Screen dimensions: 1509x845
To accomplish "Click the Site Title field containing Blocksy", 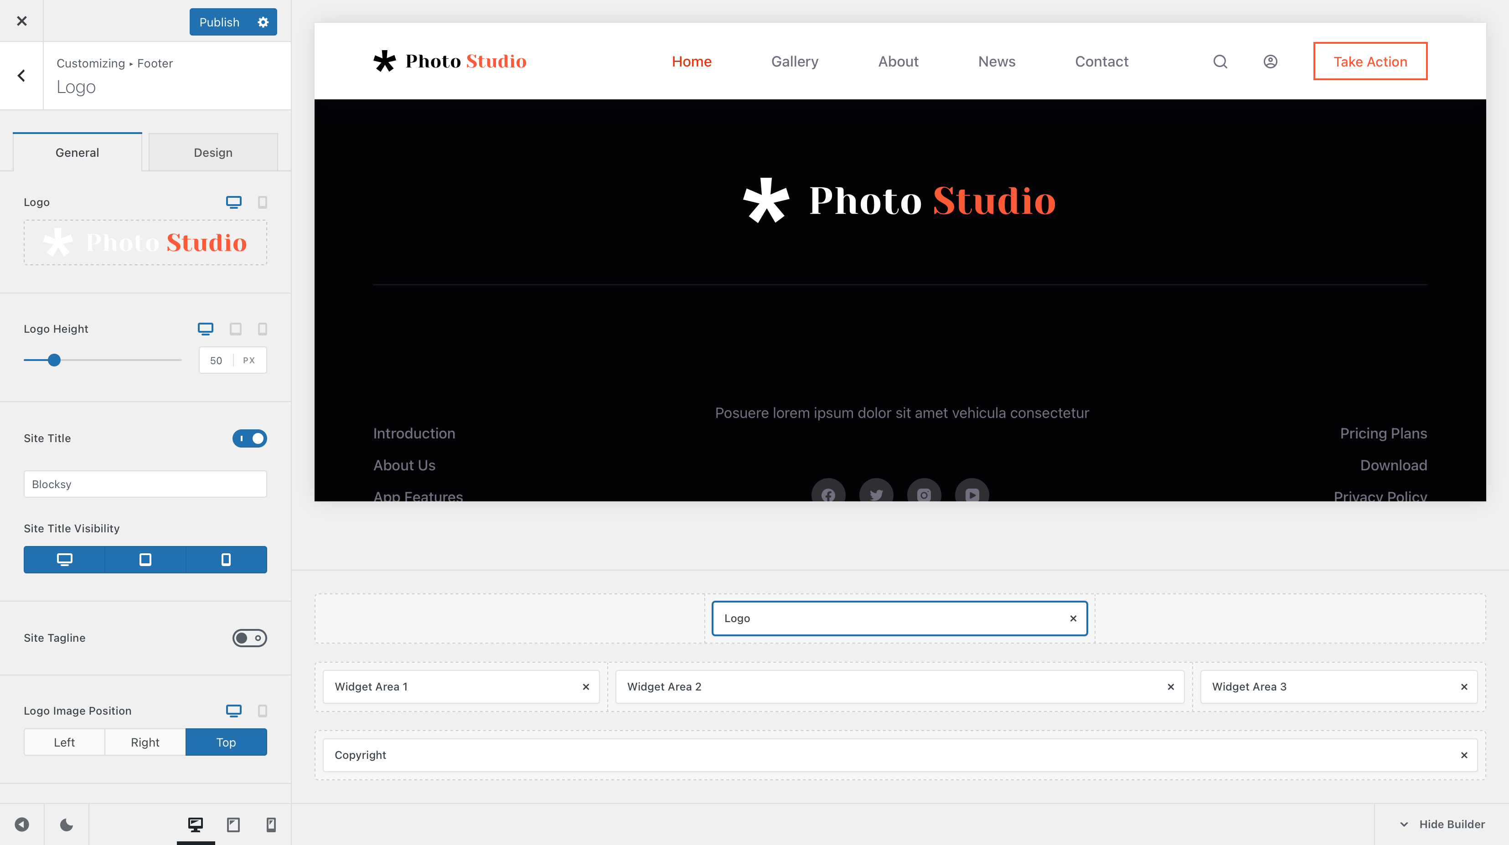I will [x=145, y=484].
